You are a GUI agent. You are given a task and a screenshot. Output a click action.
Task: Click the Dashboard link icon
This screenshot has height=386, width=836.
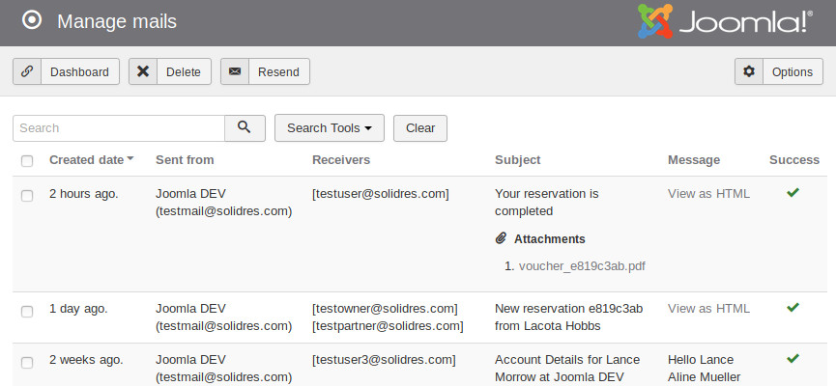27,71
